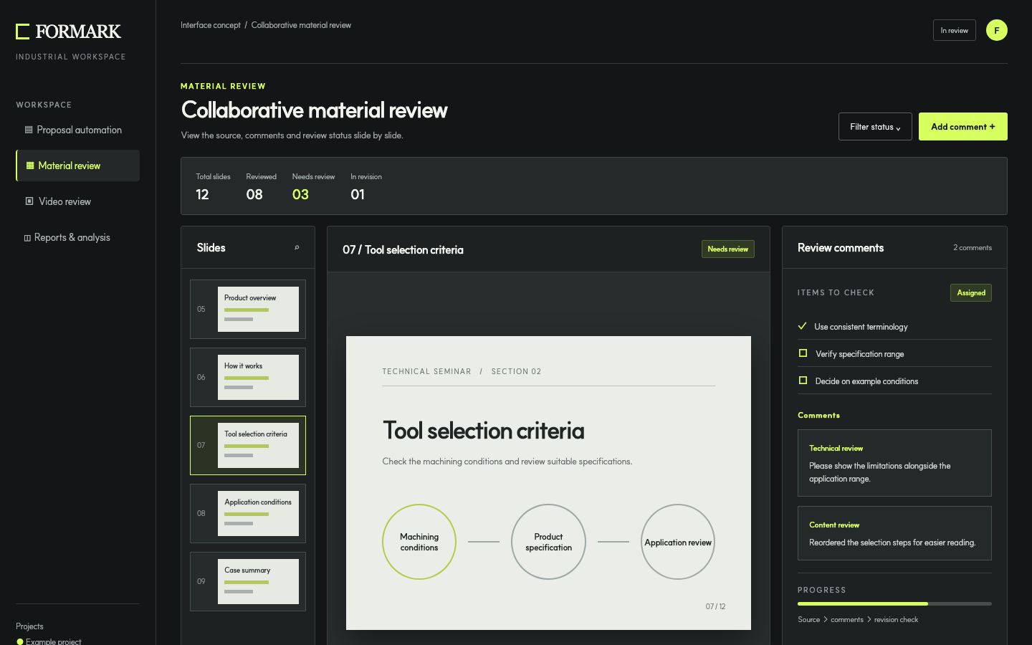
Task: Click the Projects sidebar label
Action: pos(29,626)
